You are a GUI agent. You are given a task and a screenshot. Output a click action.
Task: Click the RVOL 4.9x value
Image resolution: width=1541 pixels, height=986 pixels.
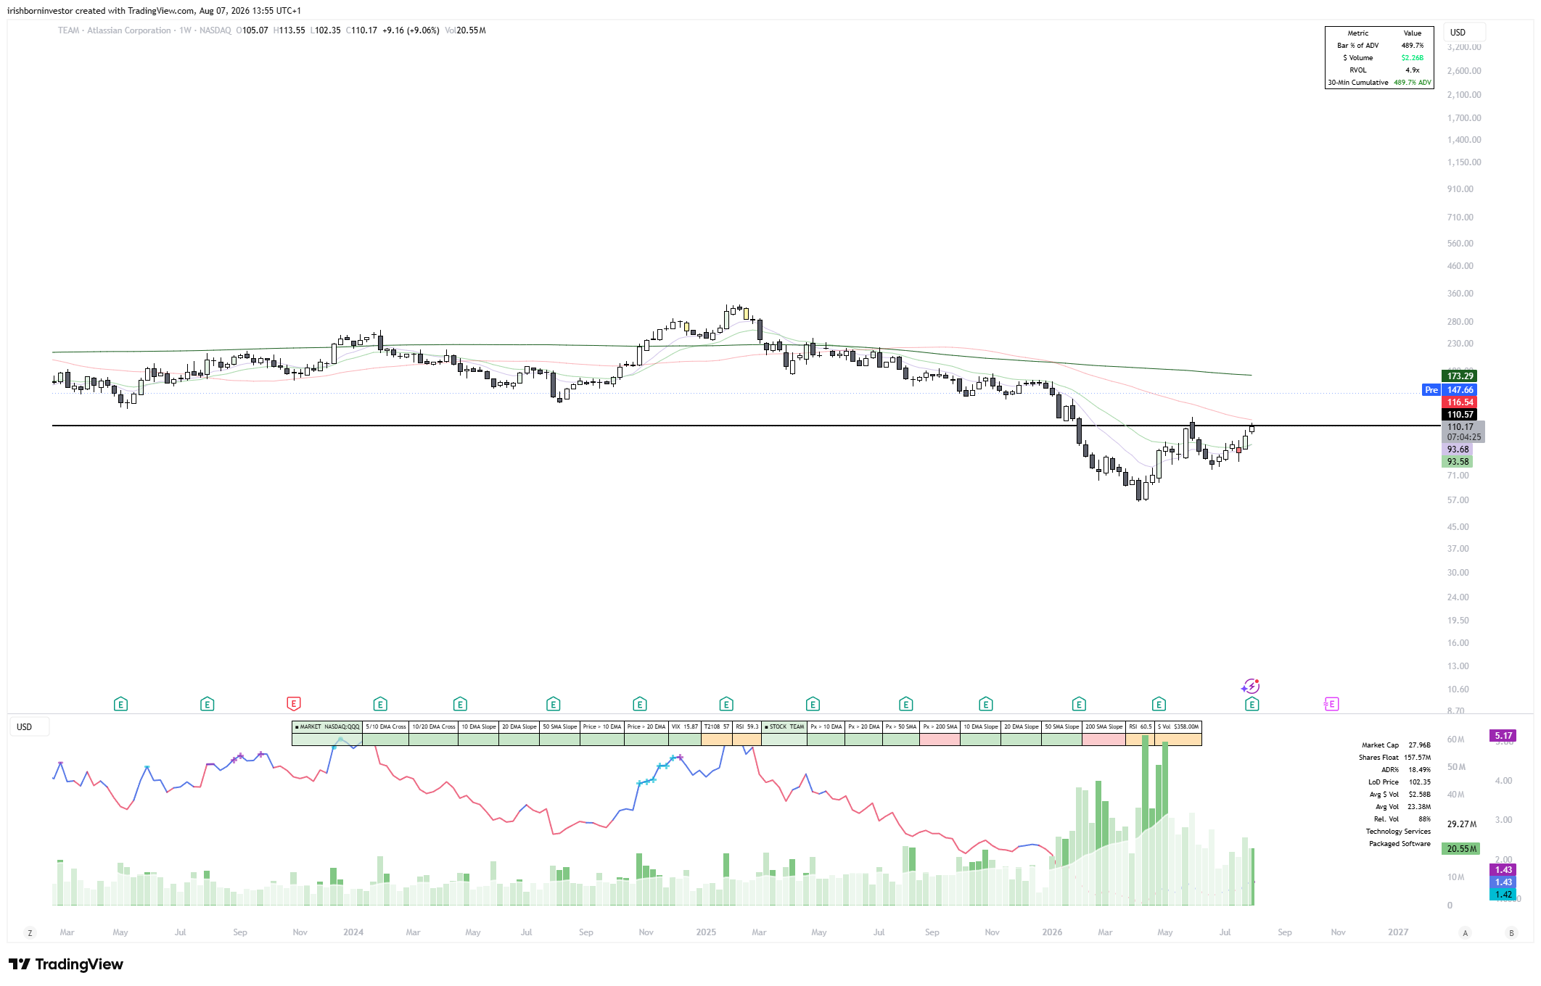[x=1412, y=70]
